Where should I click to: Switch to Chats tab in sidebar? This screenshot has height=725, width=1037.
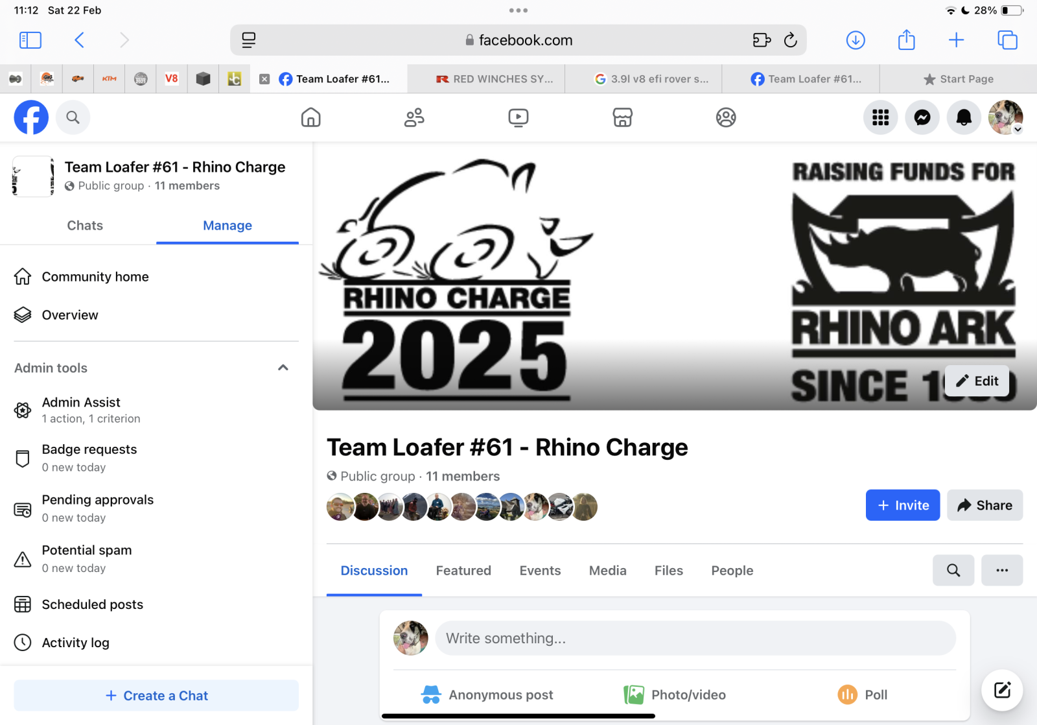point(85,226)
